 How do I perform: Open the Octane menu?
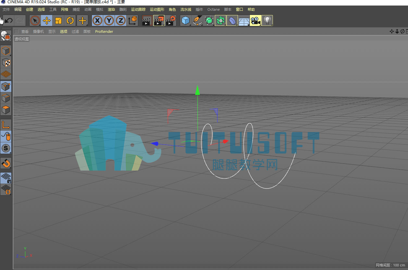[x=214, y=9]
